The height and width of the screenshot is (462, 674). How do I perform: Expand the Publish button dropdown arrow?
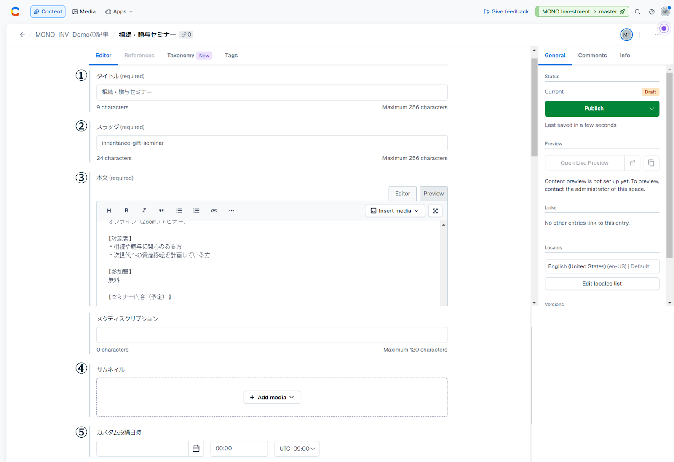(652, 109)
